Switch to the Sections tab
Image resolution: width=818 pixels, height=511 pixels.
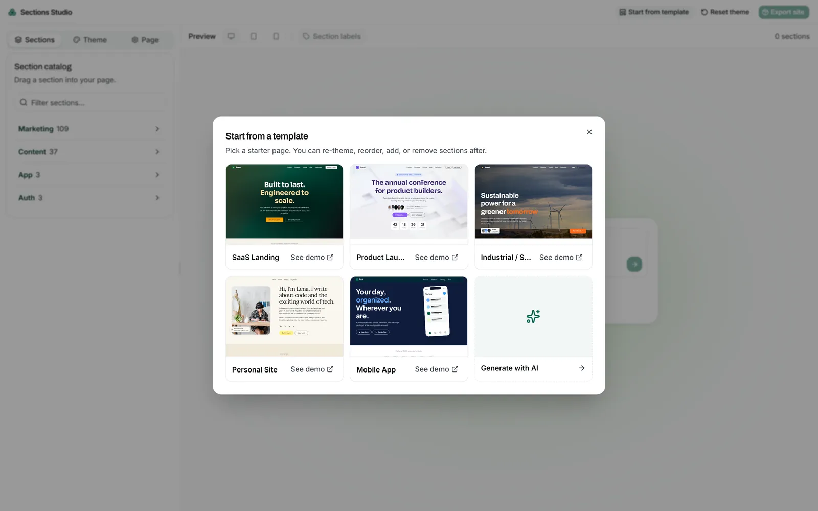click(35, 40)
